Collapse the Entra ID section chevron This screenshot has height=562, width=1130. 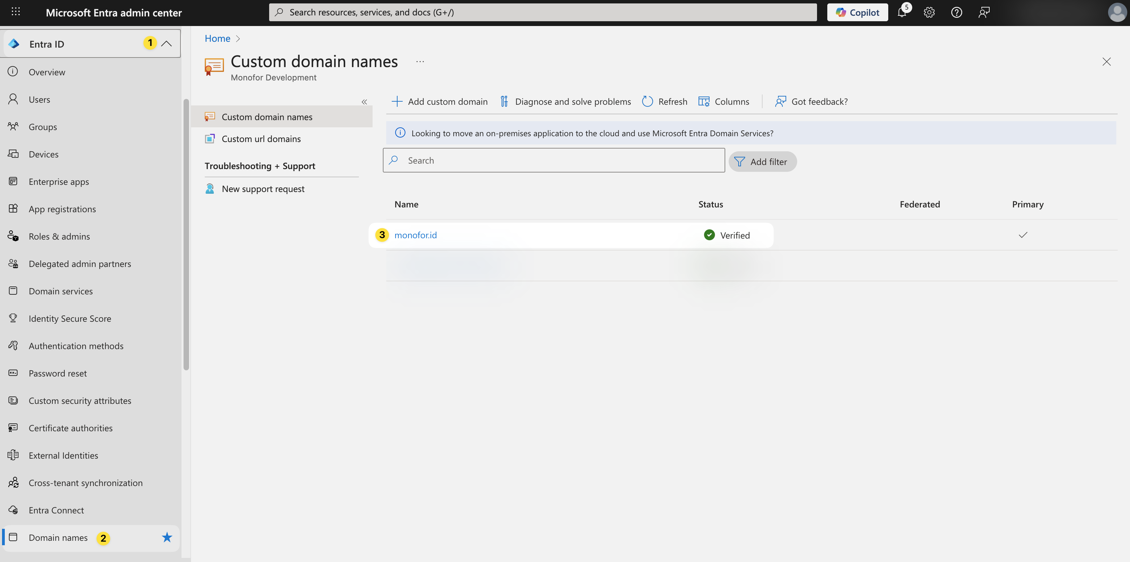(166, 44)
